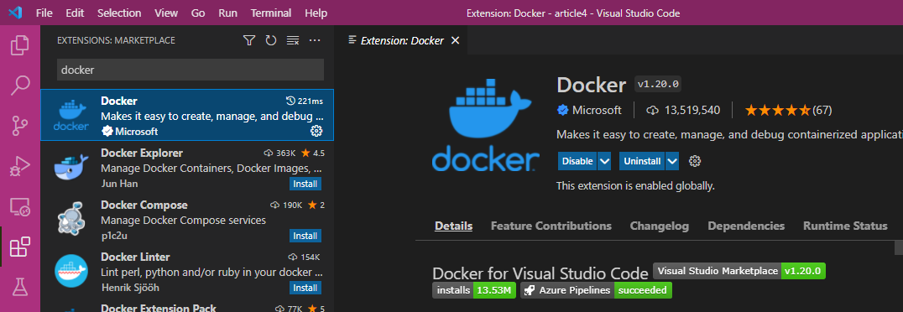This screenshot has height=312, width=903.
Task: Select the Docker extension list item
Action: [x=187, y=115]
